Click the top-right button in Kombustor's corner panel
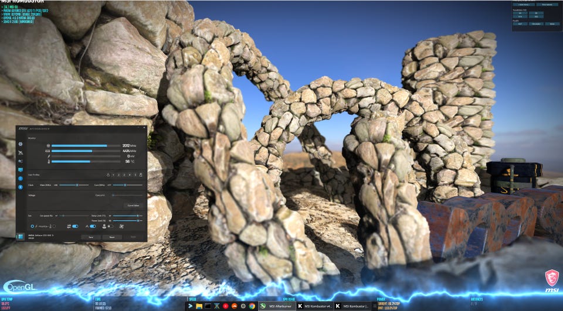Screen dimensions: 563x311 [x=547, y=5]
